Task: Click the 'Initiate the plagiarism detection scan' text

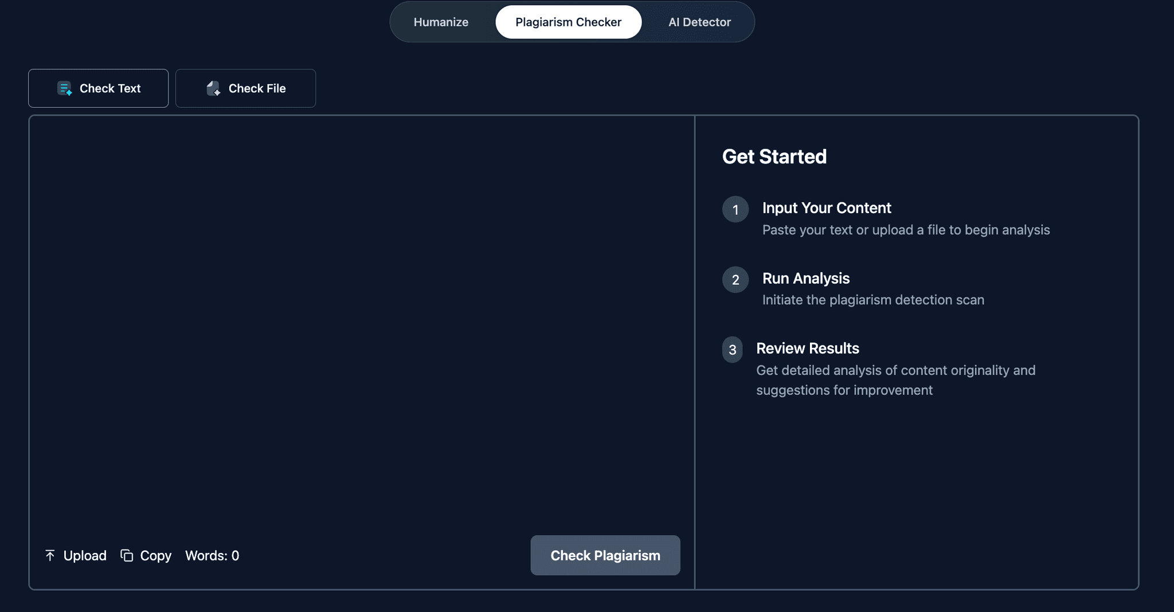Action: point(872,300)
